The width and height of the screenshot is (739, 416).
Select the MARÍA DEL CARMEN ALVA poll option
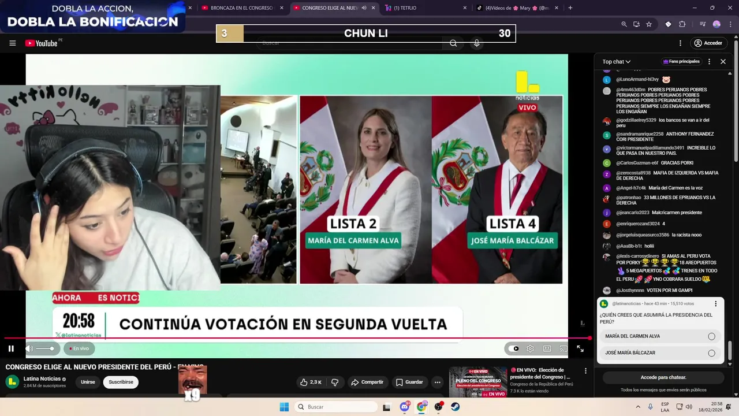pyautogui.click(x=660, y=336)
